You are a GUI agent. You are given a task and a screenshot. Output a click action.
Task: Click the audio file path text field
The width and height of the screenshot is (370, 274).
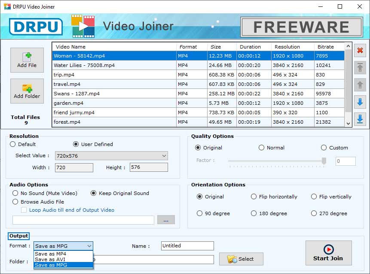pos(83,220)
